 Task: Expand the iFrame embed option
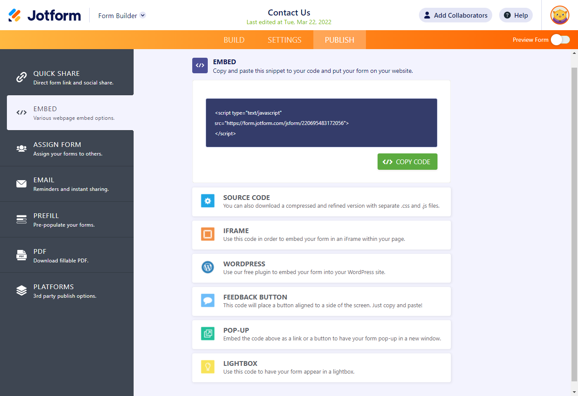(x=322, y=235)
